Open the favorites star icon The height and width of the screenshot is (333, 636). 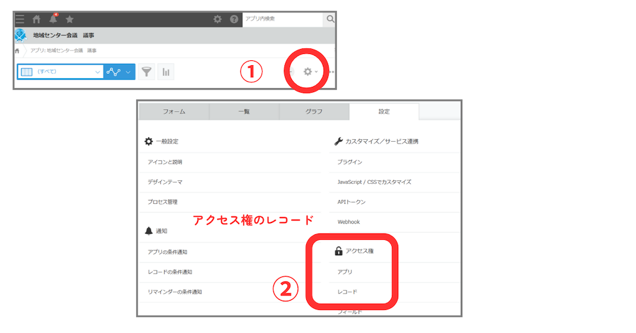click(x=70, y=19)
